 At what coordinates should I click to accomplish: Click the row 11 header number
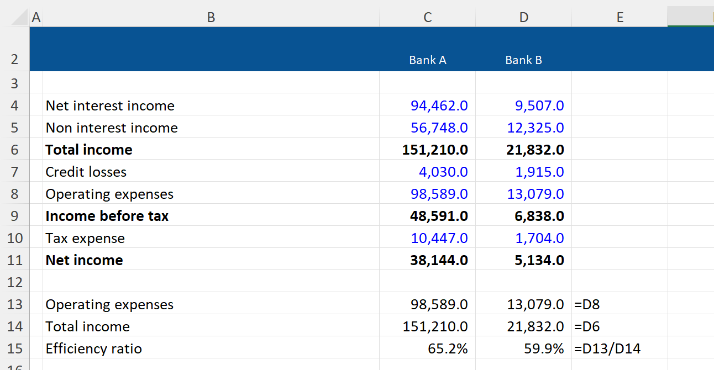click(x=14, y=260)
